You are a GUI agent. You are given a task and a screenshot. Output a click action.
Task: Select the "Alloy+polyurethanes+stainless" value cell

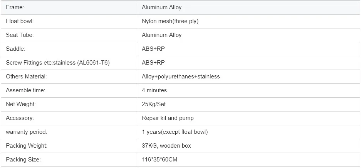coord(181,77)
